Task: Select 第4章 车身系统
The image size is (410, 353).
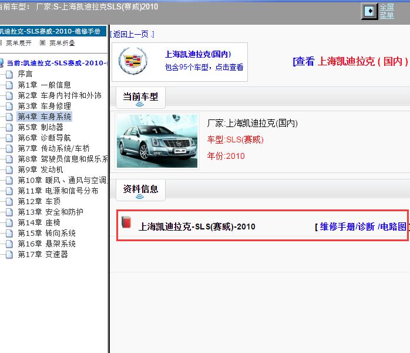Action: point(45,116)
